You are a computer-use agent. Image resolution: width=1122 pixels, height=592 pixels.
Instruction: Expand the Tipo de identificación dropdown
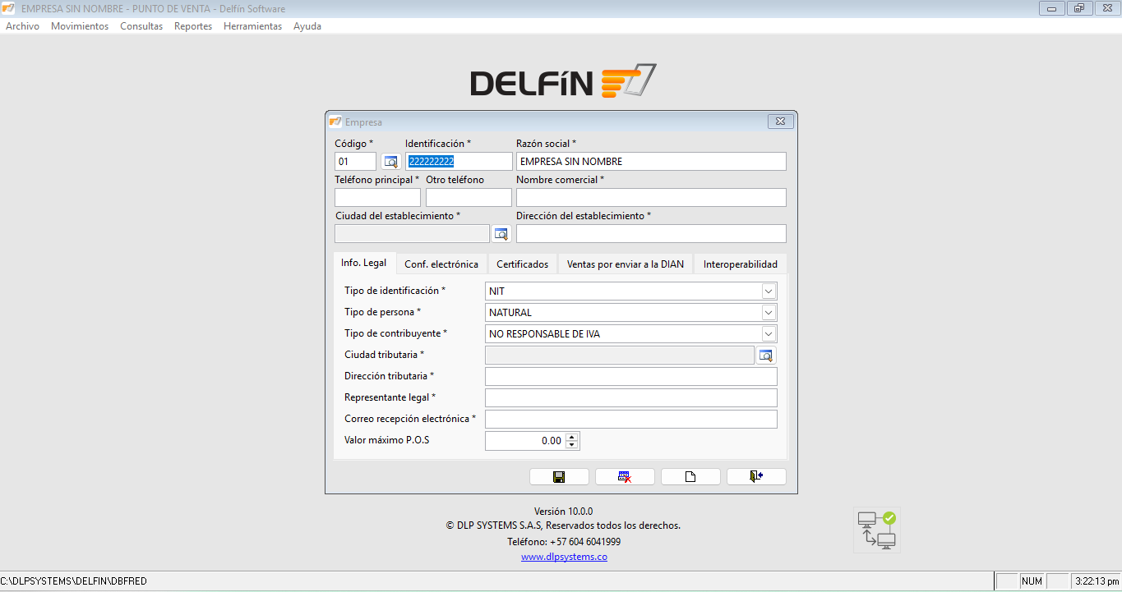[769, 291]
